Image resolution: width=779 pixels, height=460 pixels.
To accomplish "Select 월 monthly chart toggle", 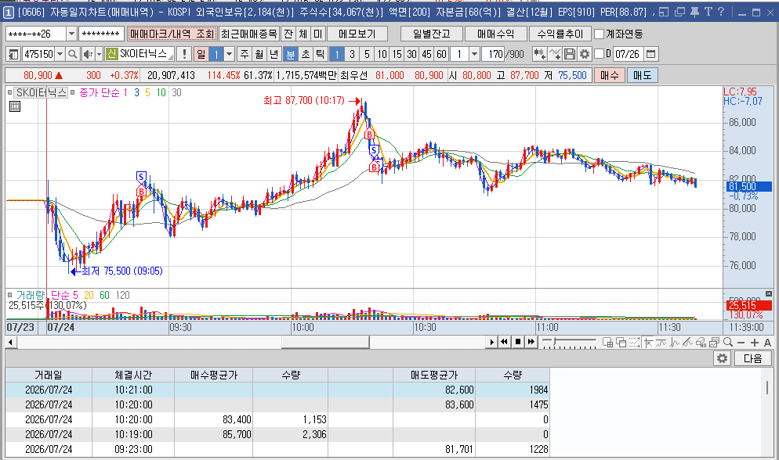I will pos(259,54).
